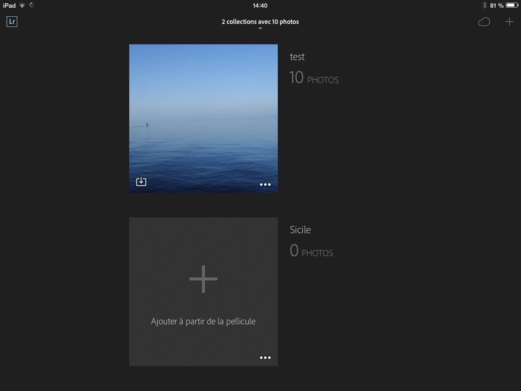Screen dimensions: 521x391
Task: Tap the network activity spinner
Action: click(x=32, y=5)
